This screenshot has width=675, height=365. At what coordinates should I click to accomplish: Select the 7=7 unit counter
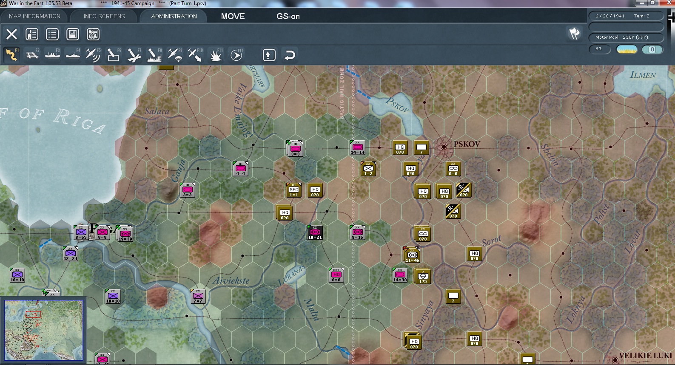coord(198,296)
